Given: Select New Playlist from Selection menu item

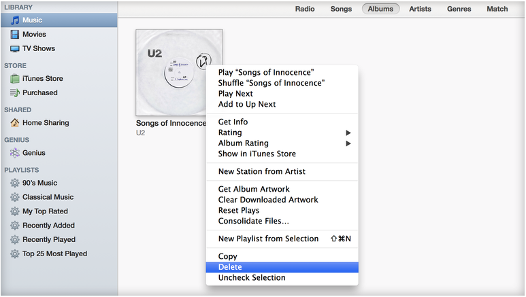Looking at the screenshot, I should 268,239.
